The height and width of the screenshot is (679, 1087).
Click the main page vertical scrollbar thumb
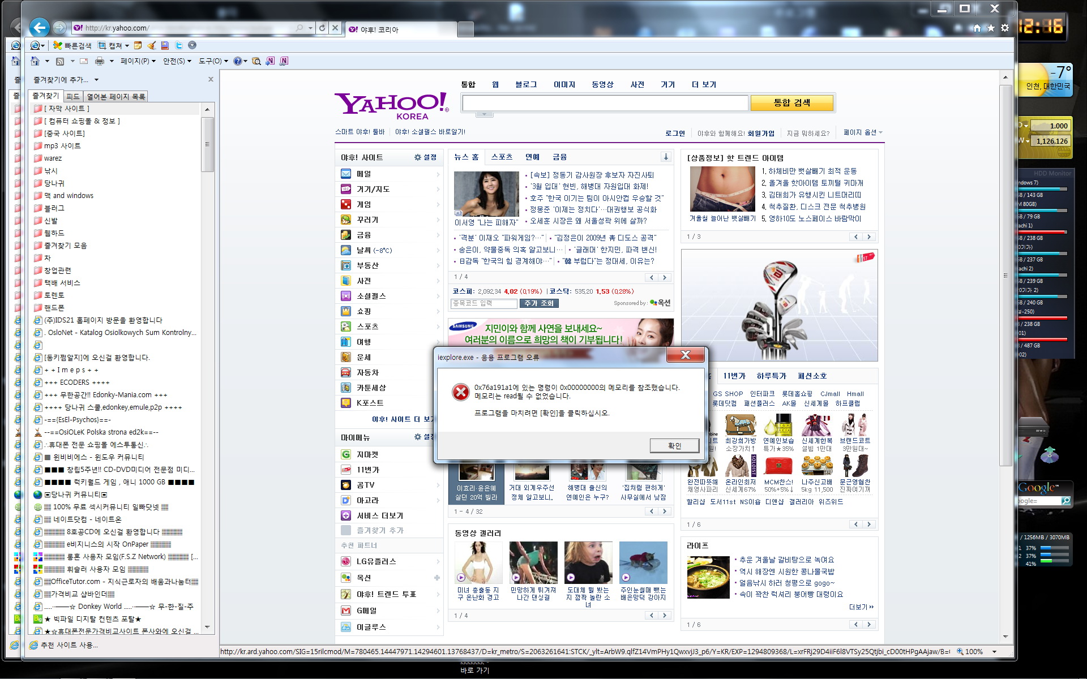click(x=1005, y=276)
